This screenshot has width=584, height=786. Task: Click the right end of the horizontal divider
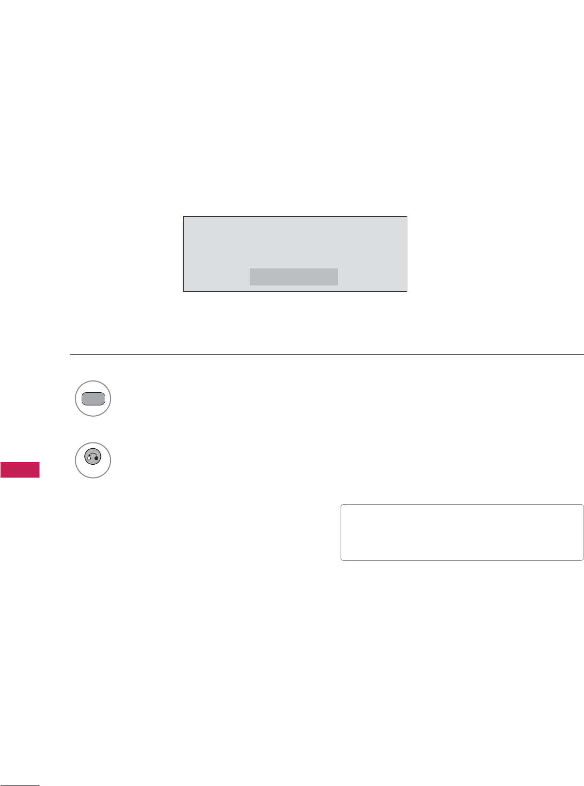pyautogui.click(x=582, y=354)
